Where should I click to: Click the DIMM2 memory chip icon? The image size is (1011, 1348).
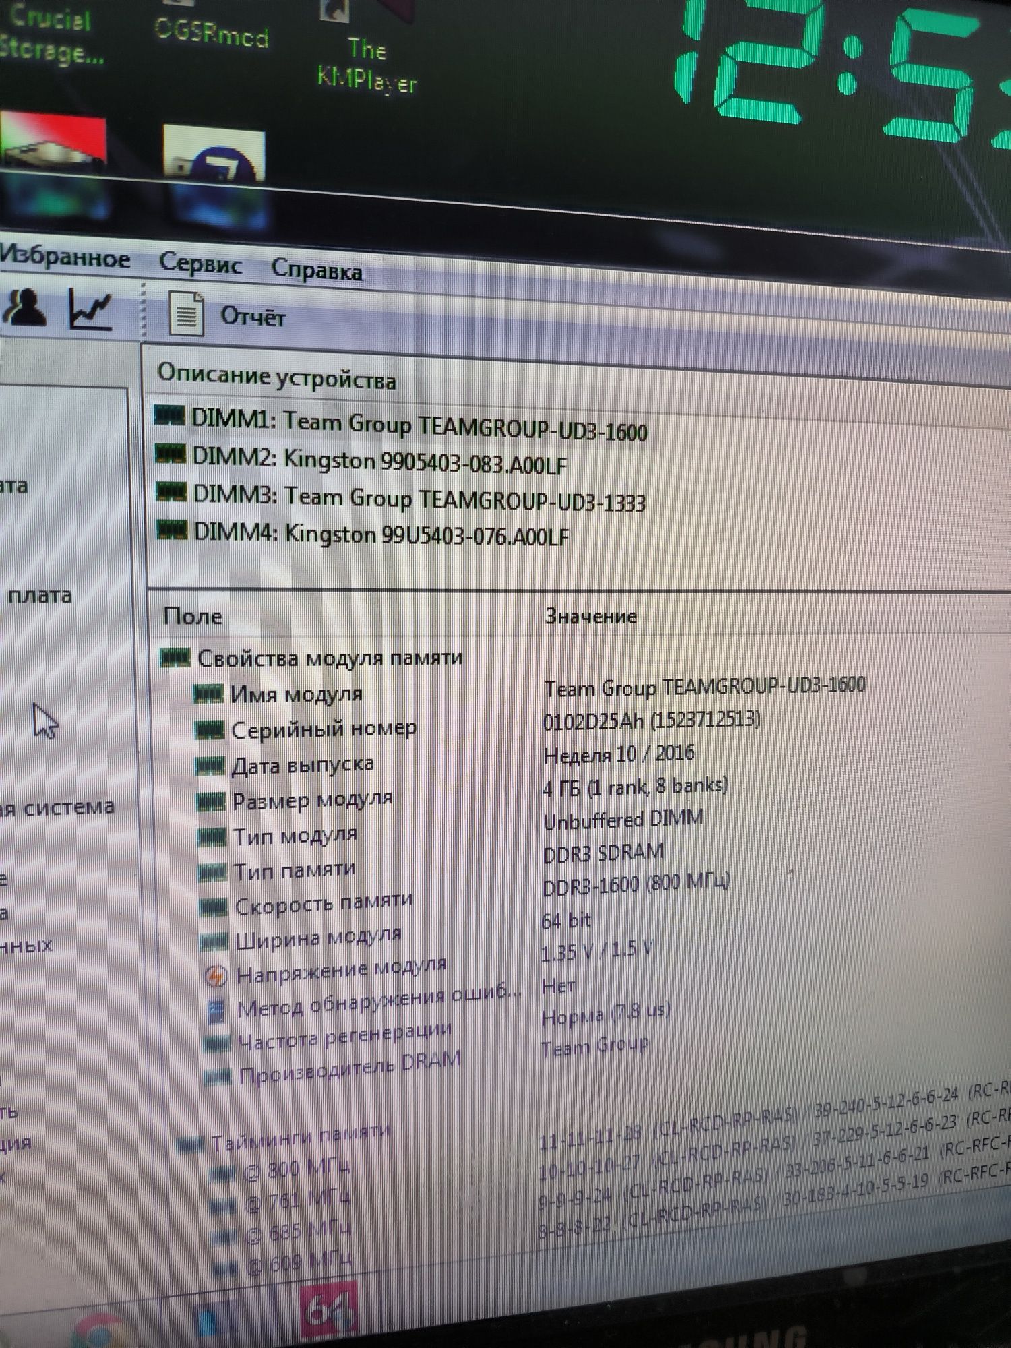171,454
